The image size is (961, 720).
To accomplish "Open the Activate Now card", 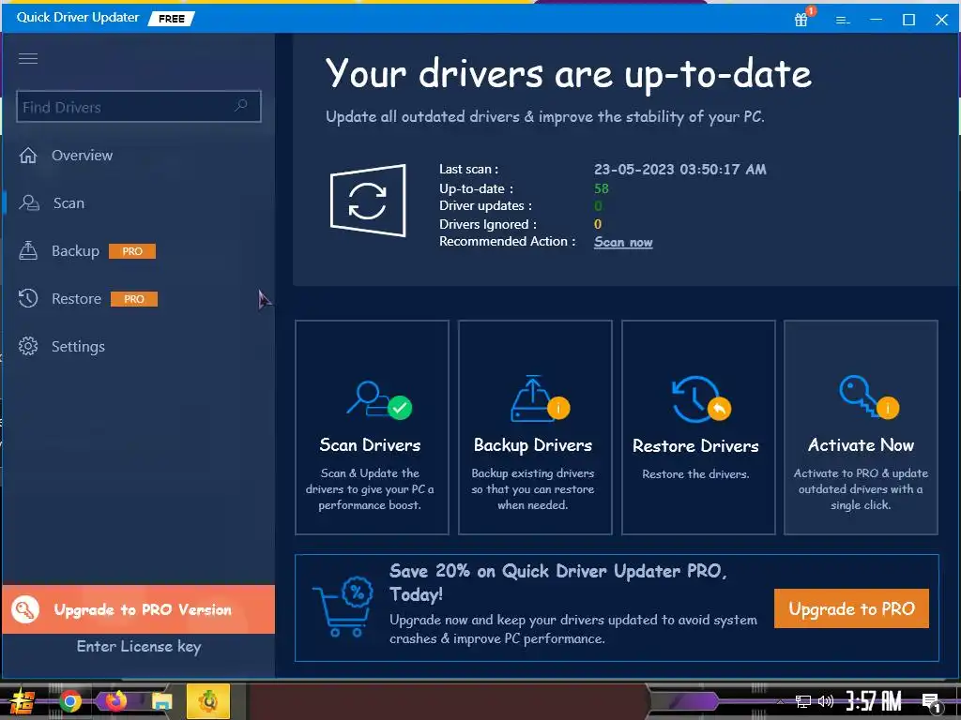I will click(x=861, y=427).
